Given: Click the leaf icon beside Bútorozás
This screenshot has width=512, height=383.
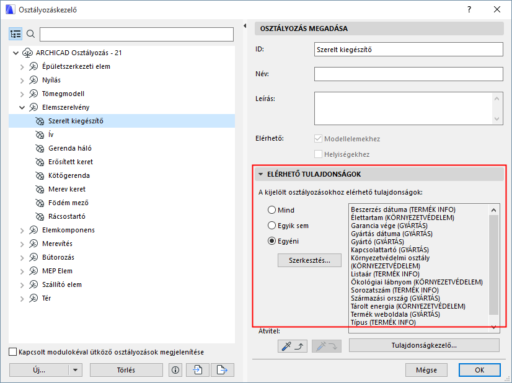Looking at the screenshot, I should [x=33, y=258].
